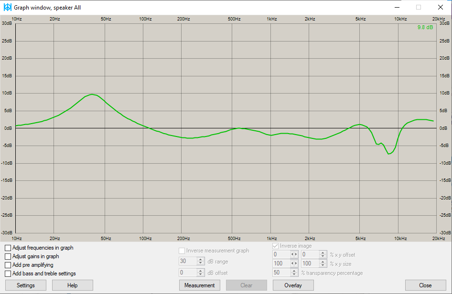Tick Adjust gains in graph
This screenshot has width=452, height=294.
pos(8,257)
